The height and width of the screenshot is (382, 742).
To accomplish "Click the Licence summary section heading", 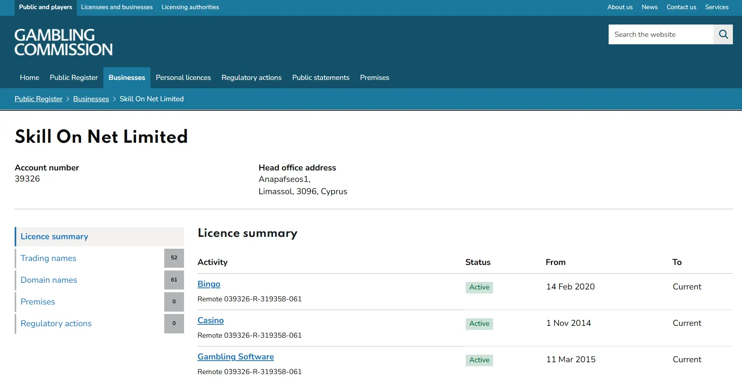I will (247, 233).
